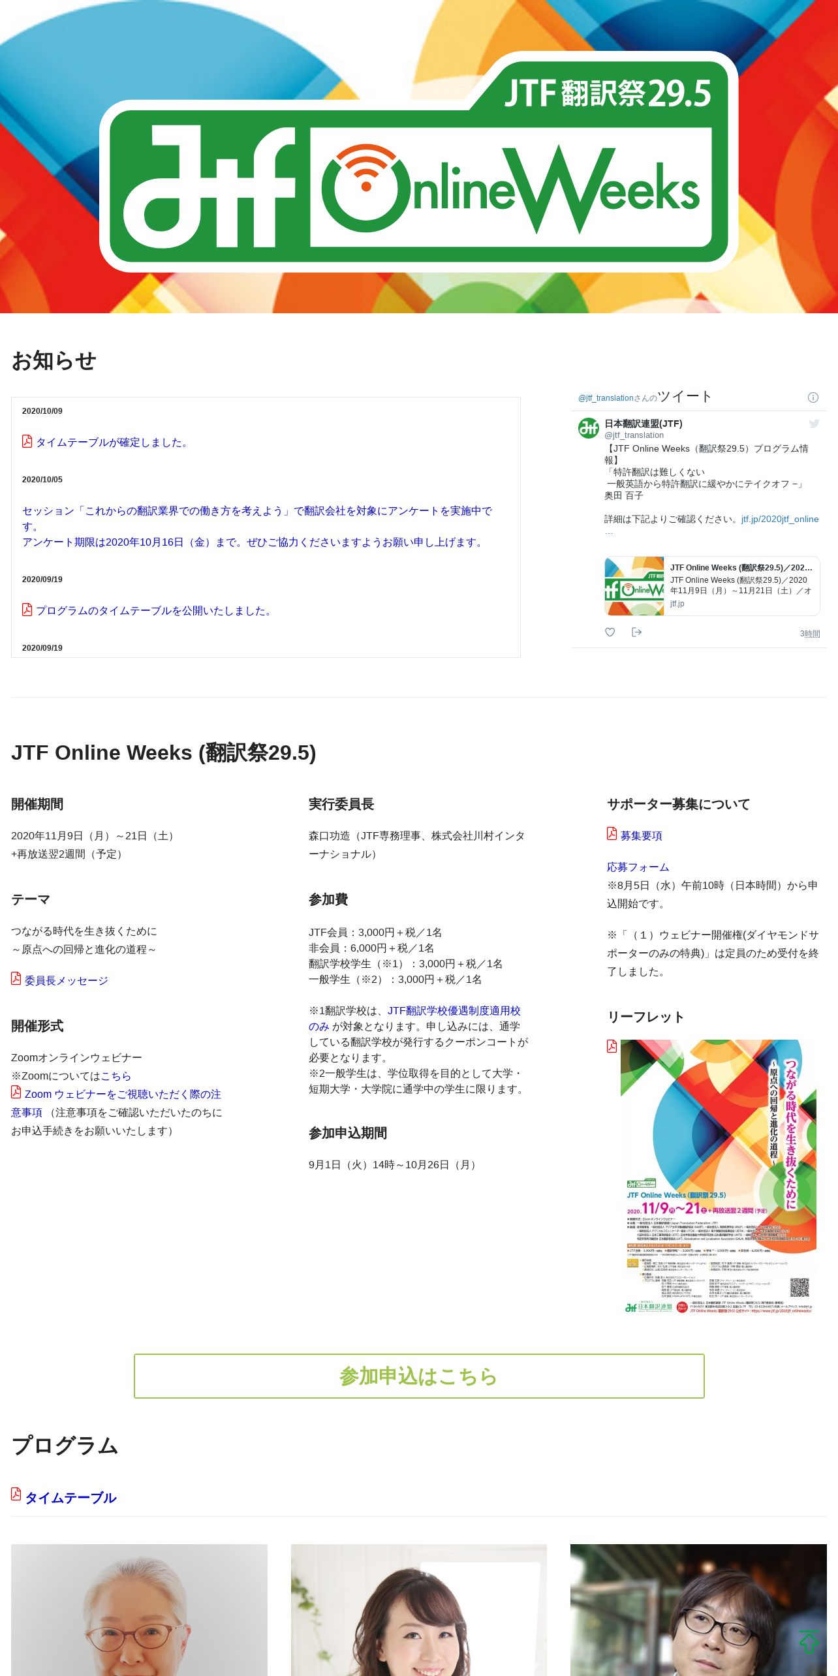Click PDF icon beside Zoom ウェビナー notice
Image resolution: width=838 pixels, height=1676 pixels.
click(16, 1092)
